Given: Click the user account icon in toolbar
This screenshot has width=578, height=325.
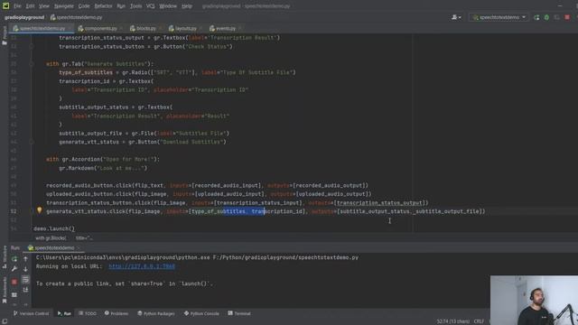Looking at the screenshot, I should pyautogui.click(x=456, y=17).
